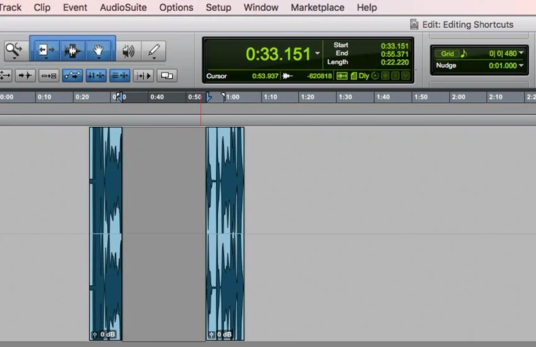Toggle Link Timeline and Edit Selection

96,76
